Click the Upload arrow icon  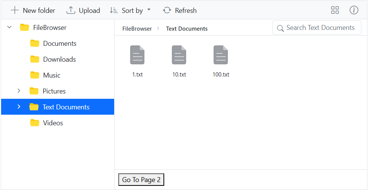click(71, 10)
